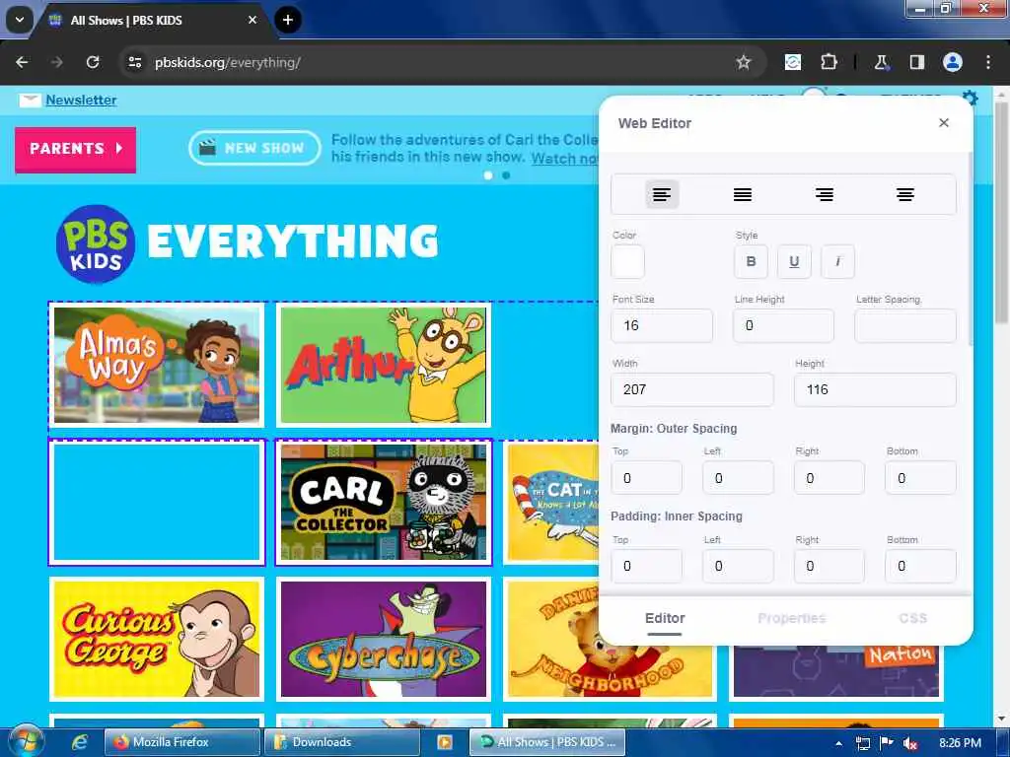This screenshot has height=757, width=1010.
Task: Click the Margin Bottom field
Action: pos(920,478)
